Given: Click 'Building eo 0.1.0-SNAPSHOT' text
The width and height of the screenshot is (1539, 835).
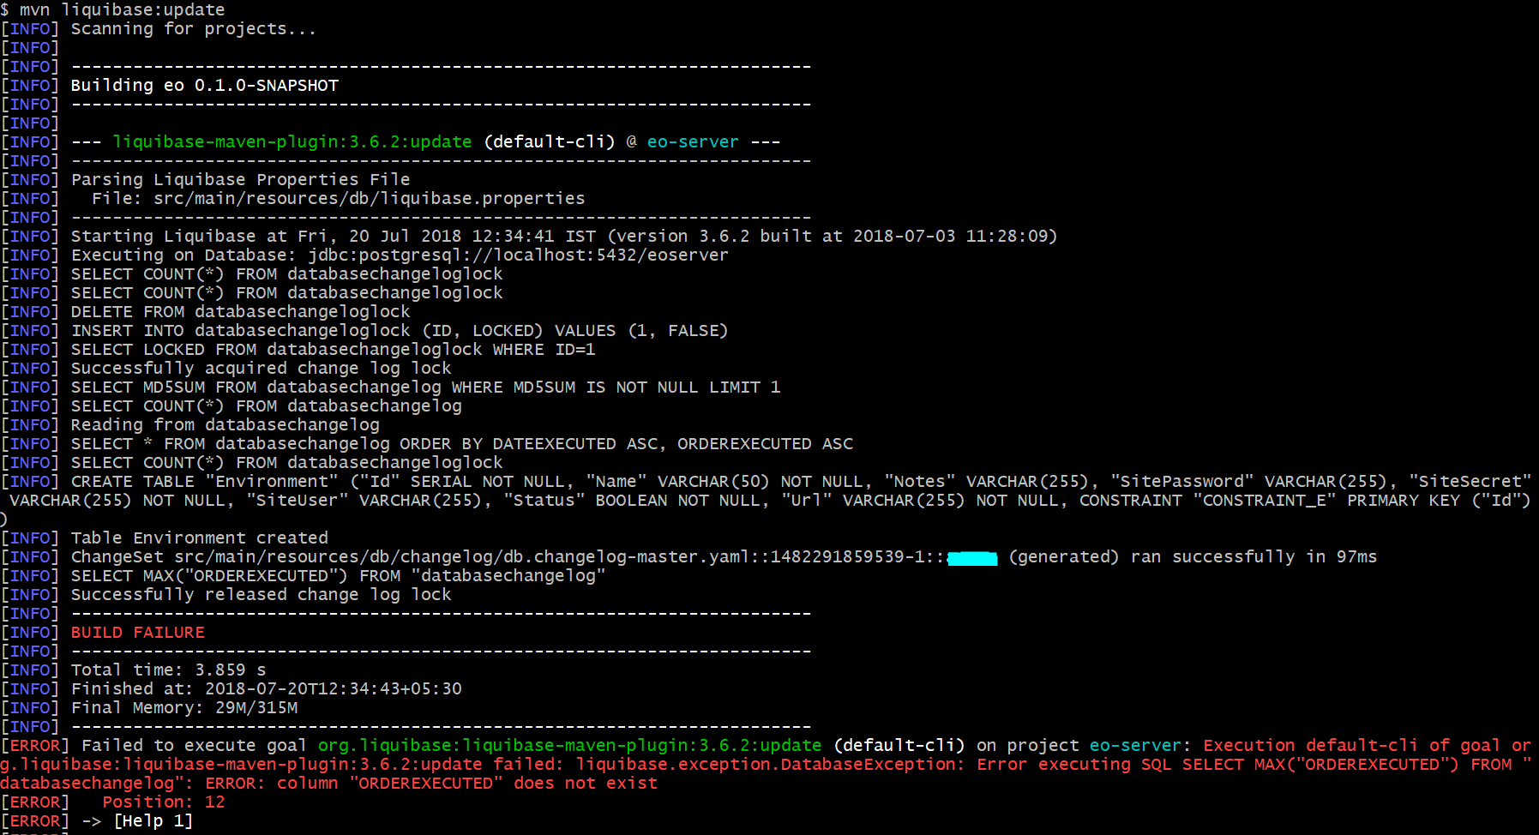Looking at the screenshot, I should (x=205, y=86).
